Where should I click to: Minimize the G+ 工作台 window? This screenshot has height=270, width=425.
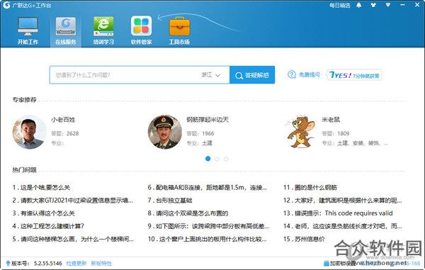click(402, 5)
